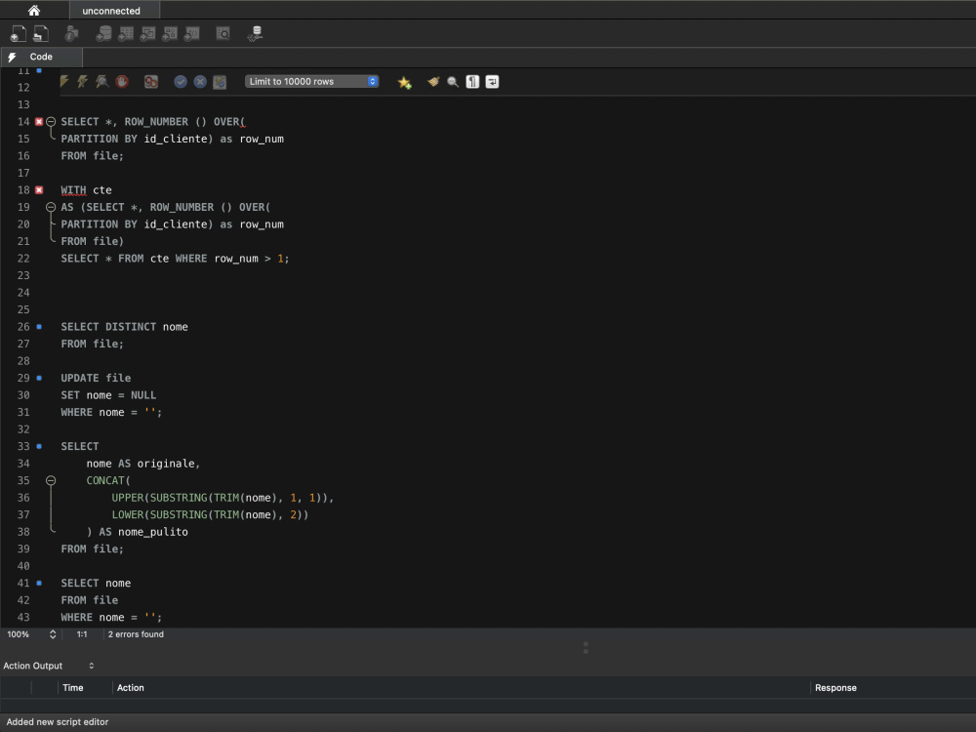Image resolution: width=976 pixels, height=732 pixels.
Task: Click the 'nome AS originale,' line
Action: [x=143, y=464]
